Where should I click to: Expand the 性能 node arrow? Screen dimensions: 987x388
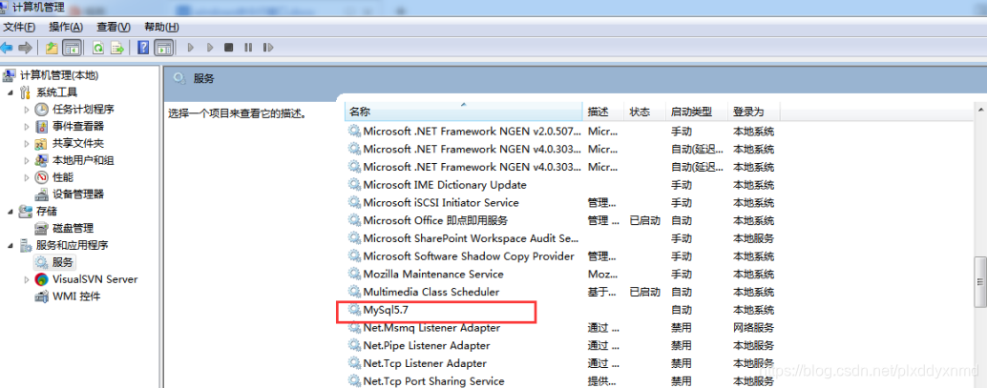click(x=27, y=177)
